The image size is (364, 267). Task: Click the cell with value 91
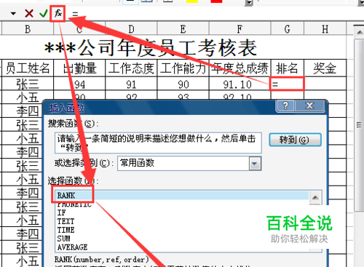pos(131,84)
